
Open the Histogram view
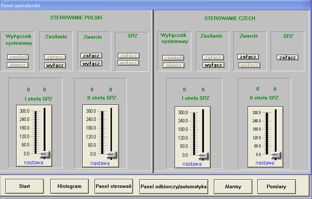pyautogui.click(x=69, y=186)
